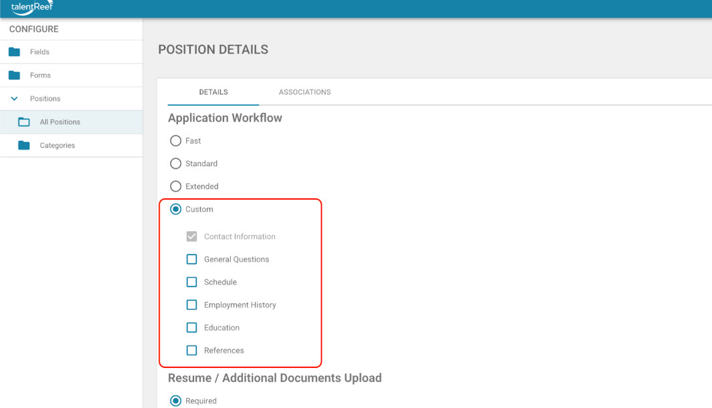This screenshot has height=408, width=712.
Task: Select the Custom workflow radio button
Action: pos(176,209)
